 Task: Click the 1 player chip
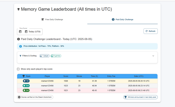pos(44,56)
